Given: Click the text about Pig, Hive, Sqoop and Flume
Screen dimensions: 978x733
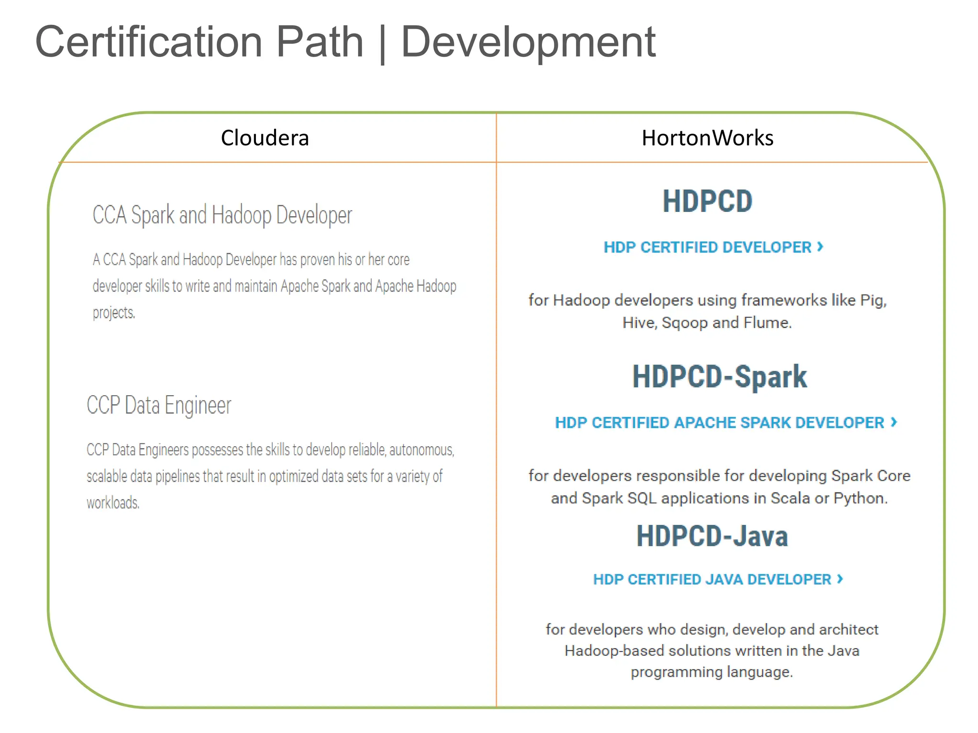Looking at the screenshot, I should click(x=707, y=311).
